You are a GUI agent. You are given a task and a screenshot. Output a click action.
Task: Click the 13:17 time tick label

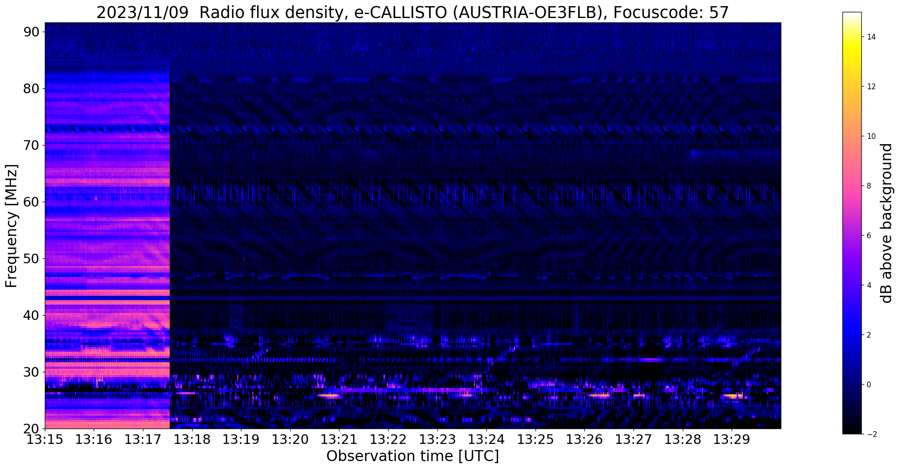[143, 440]
